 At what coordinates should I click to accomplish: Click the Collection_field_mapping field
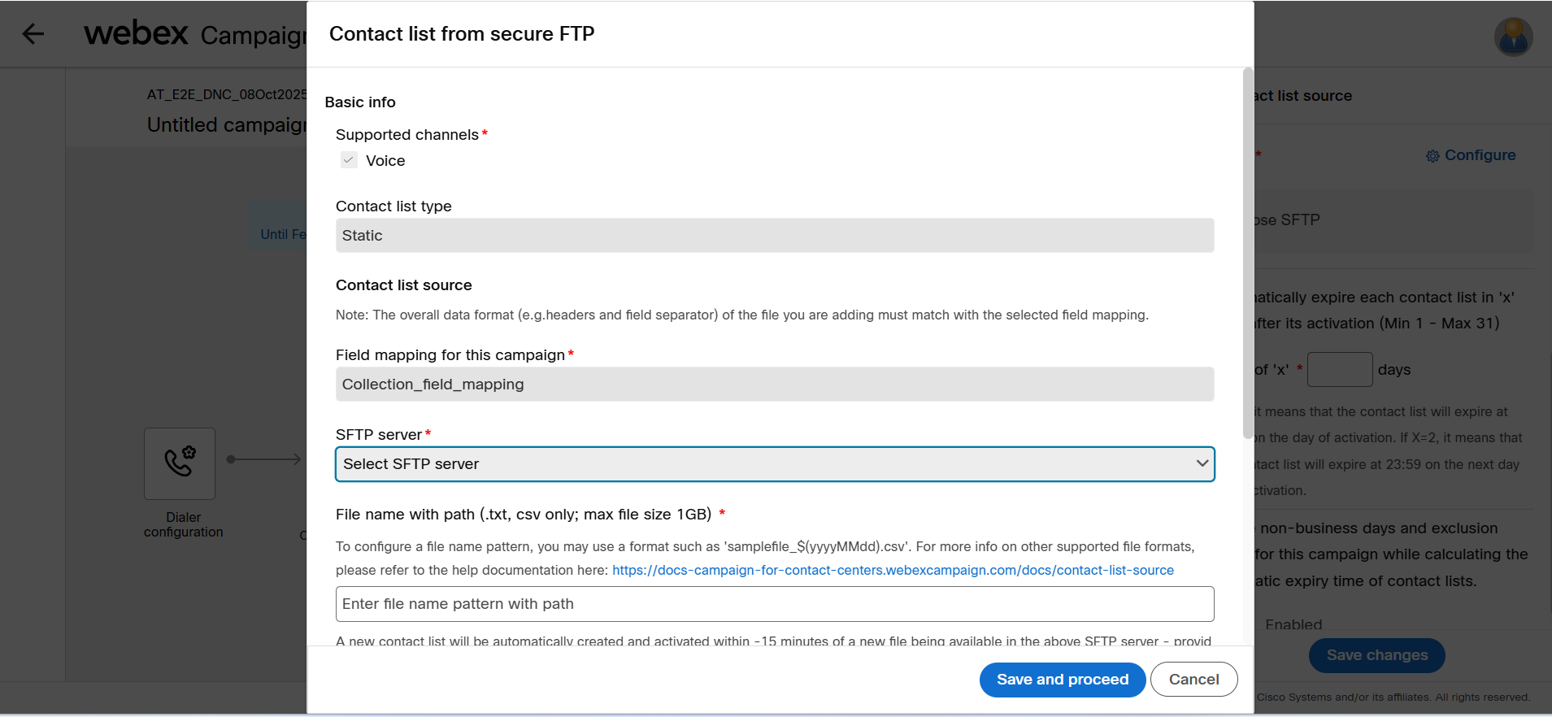(x=774, y=385)
